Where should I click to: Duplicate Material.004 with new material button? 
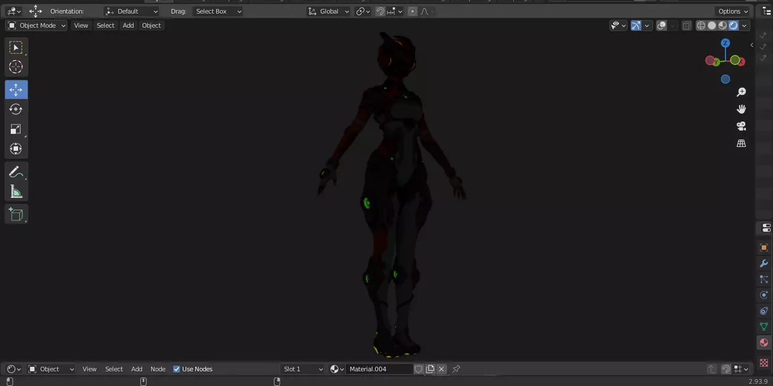coord(430,369)
